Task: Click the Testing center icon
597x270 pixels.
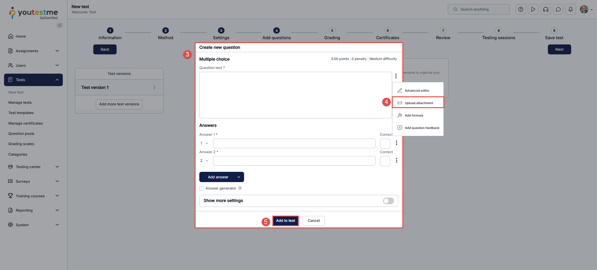Action: click(11, 167)
